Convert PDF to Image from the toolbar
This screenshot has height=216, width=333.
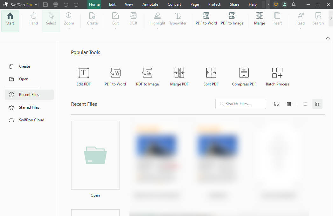tap(232, 19)
